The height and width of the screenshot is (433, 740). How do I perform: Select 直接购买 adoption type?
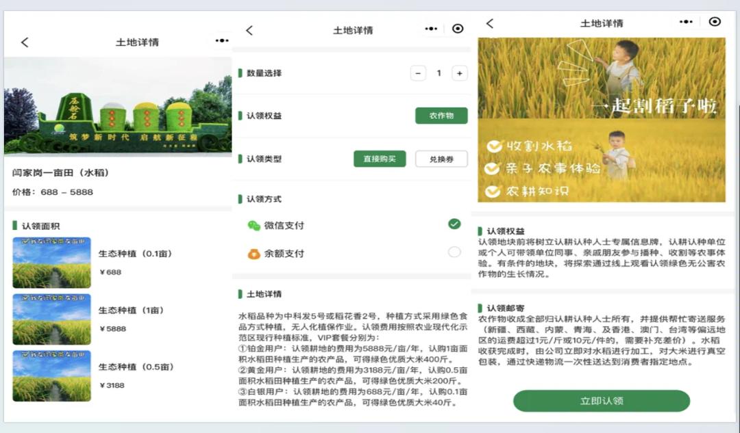pyautogui.click(x=380, y=159)
